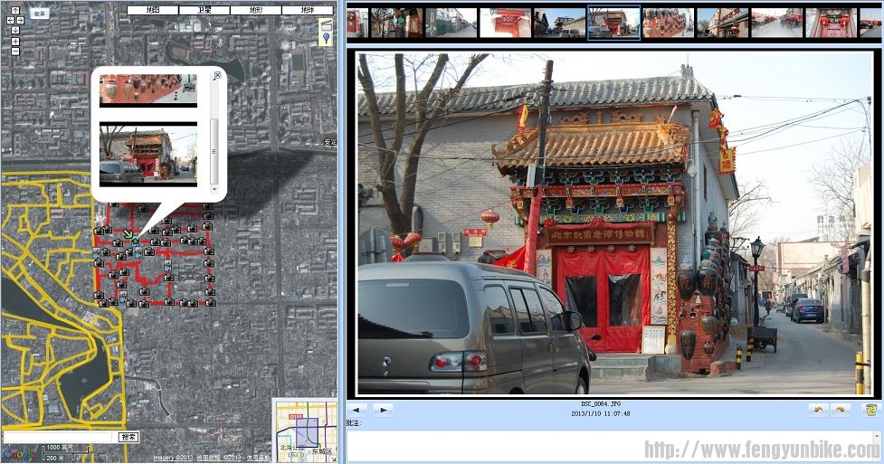The width and height of the screenshot is (884, 464).
Task: Click the map search text field
Action: point(60,437)
